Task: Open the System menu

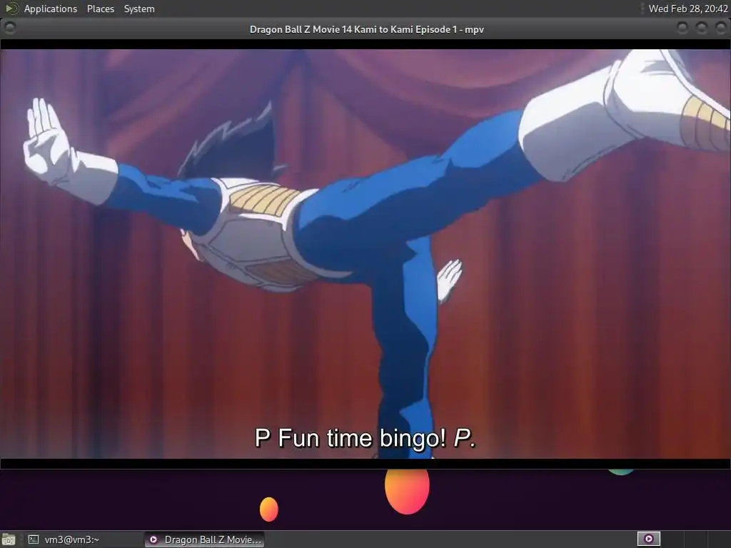Action: pos(139,9)
